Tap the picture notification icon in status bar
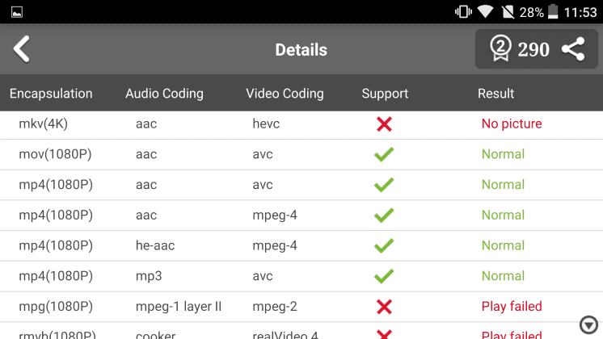The width and height of the screenshot is (603, 339). (x=17, y=12)
